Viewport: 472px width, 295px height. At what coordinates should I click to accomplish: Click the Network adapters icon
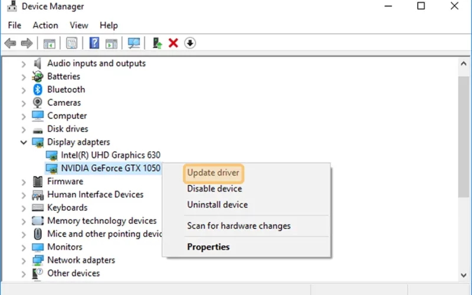[38, 260]
